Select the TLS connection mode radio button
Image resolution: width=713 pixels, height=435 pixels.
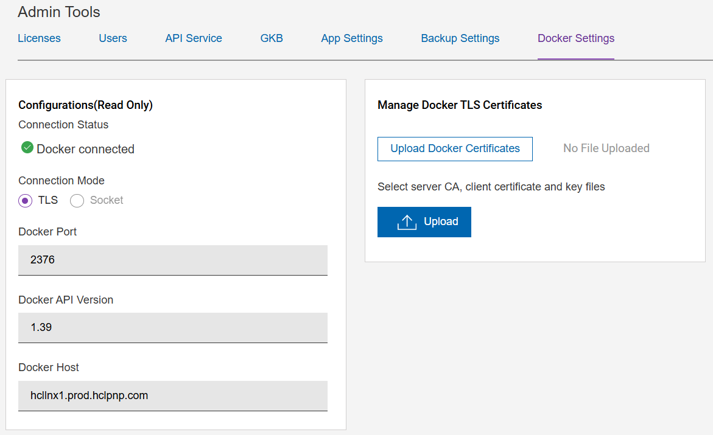coord(26,201)
